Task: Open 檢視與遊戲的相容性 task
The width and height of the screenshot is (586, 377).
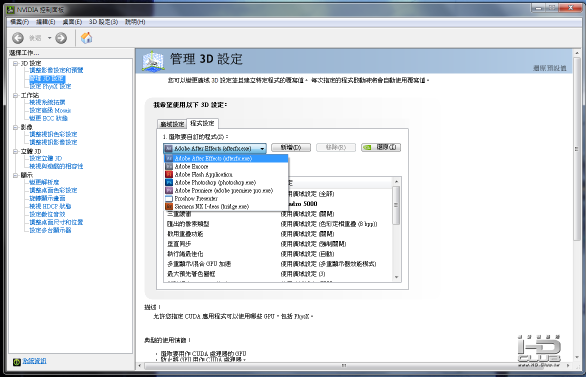Action: (56, 166)
